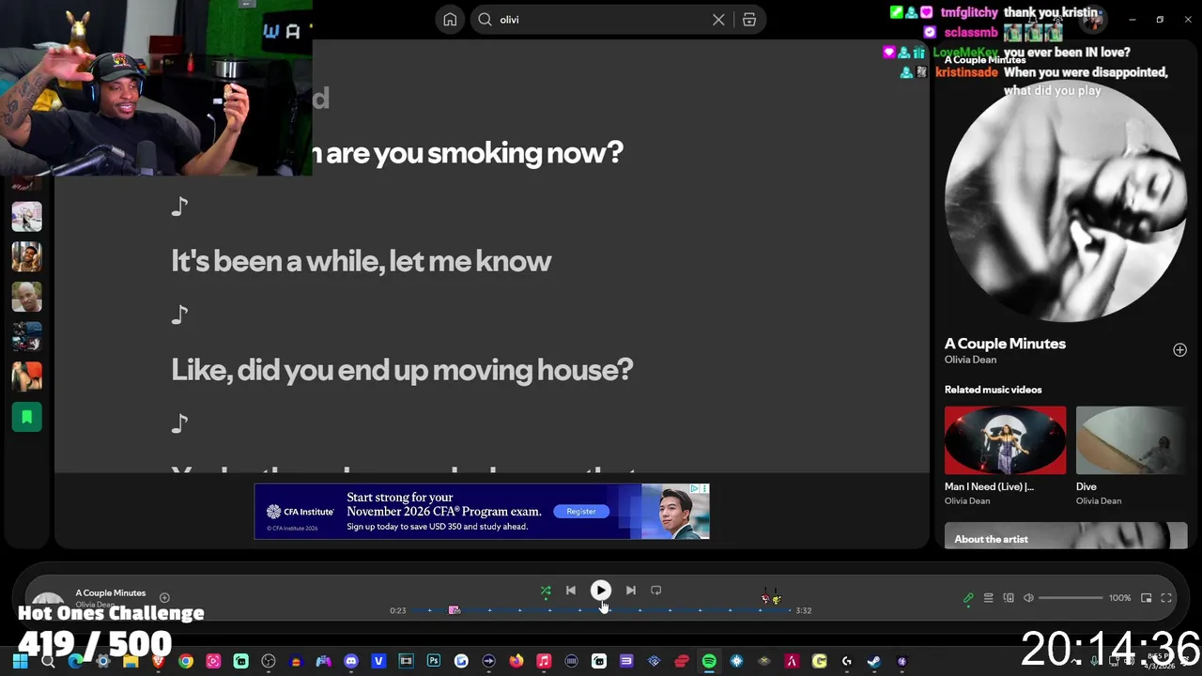Viewport: 1202px width, 676px height.
Task: Open Brave browser from the taskbar
Action: pos(158,661)
